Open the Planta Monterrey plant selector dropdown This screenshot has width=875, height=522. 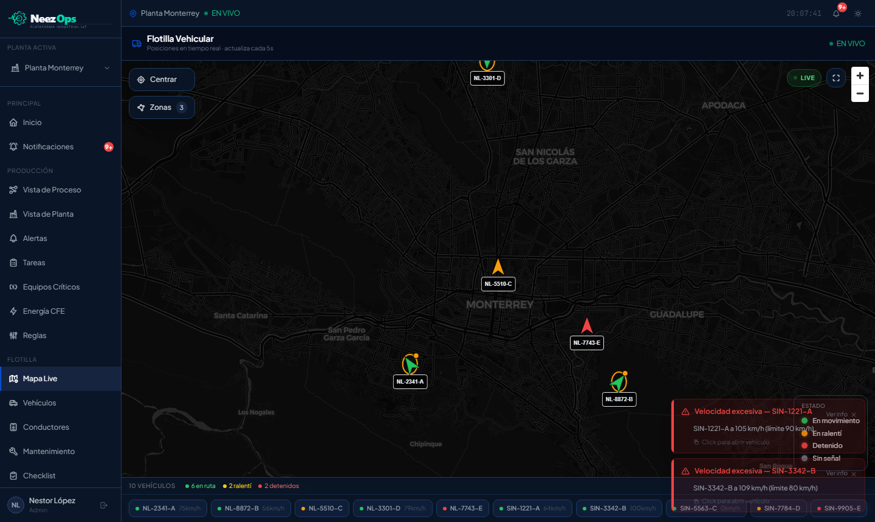point(60,68)
